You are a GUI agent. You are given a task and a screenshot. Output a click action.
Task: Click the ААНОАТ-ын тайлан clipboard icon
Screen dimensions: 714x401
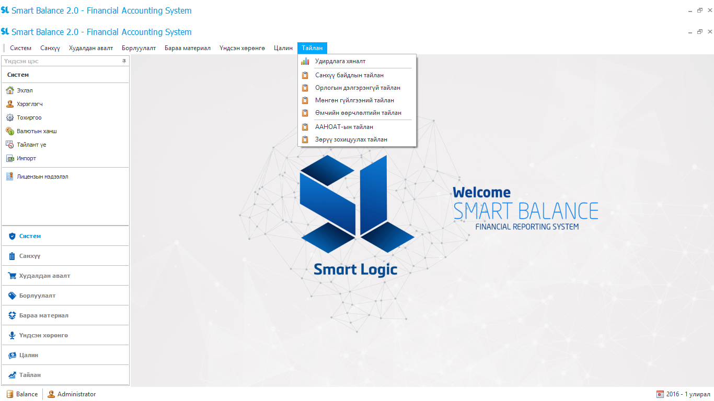click(305, 127)
